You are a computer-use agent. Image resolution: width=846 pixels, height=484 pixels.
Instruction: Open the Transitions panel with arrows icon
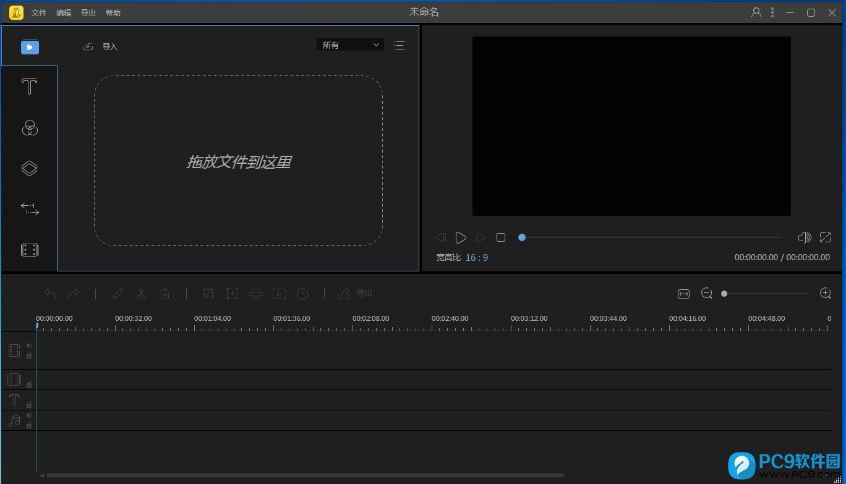point(29,208)
